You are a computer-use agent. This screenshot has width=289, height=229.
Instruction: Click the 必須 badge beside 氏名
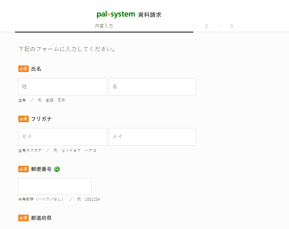[23, 69]
